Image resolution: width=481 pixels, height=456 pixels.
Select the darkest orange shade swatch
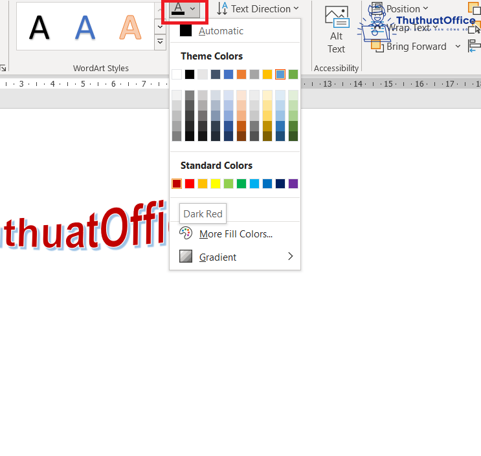click(241, 136)
